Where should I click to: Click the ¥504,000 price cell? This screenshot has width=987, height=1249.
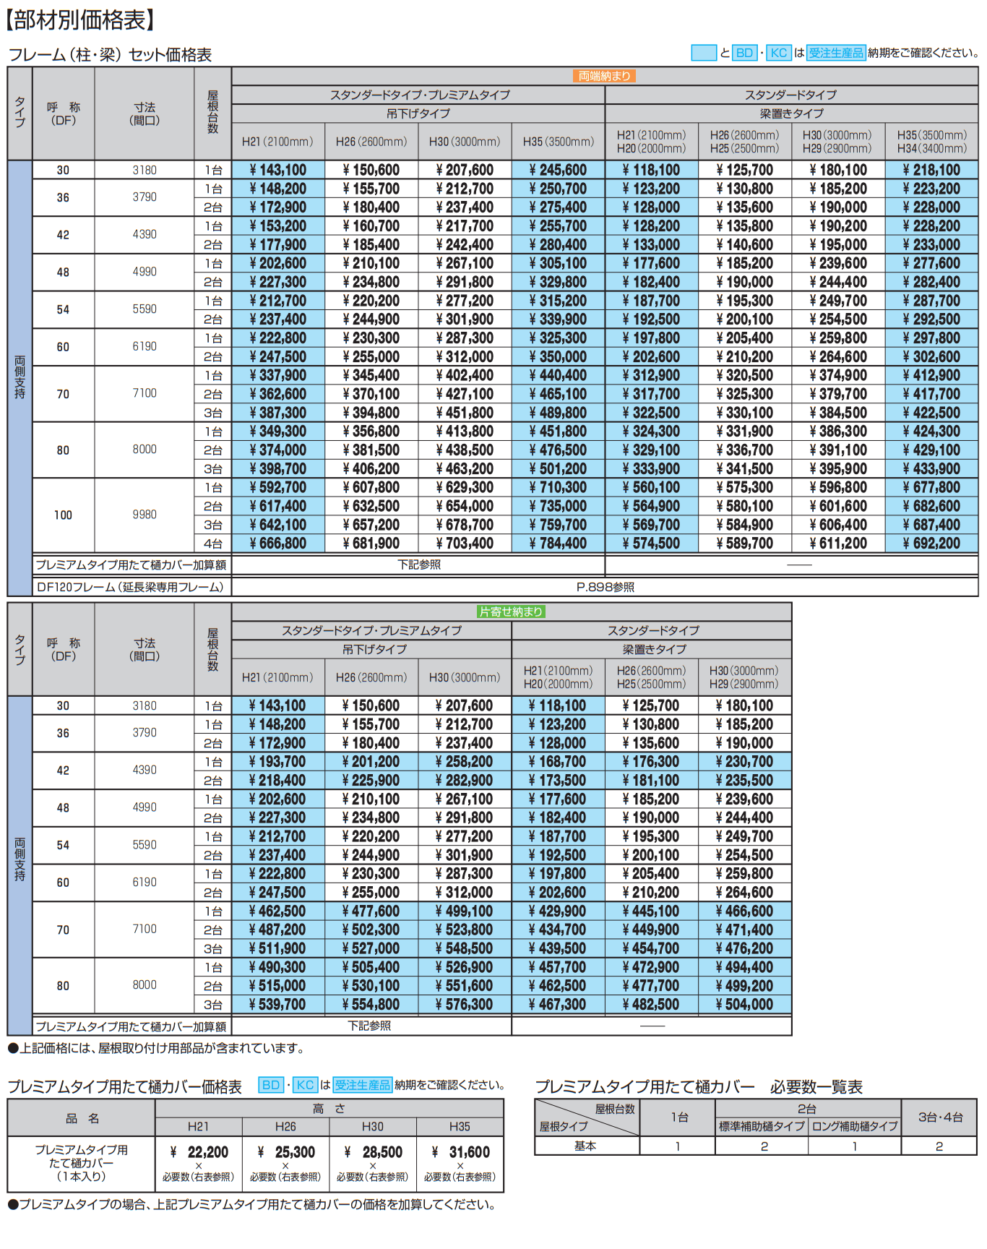coord(744,1005)
